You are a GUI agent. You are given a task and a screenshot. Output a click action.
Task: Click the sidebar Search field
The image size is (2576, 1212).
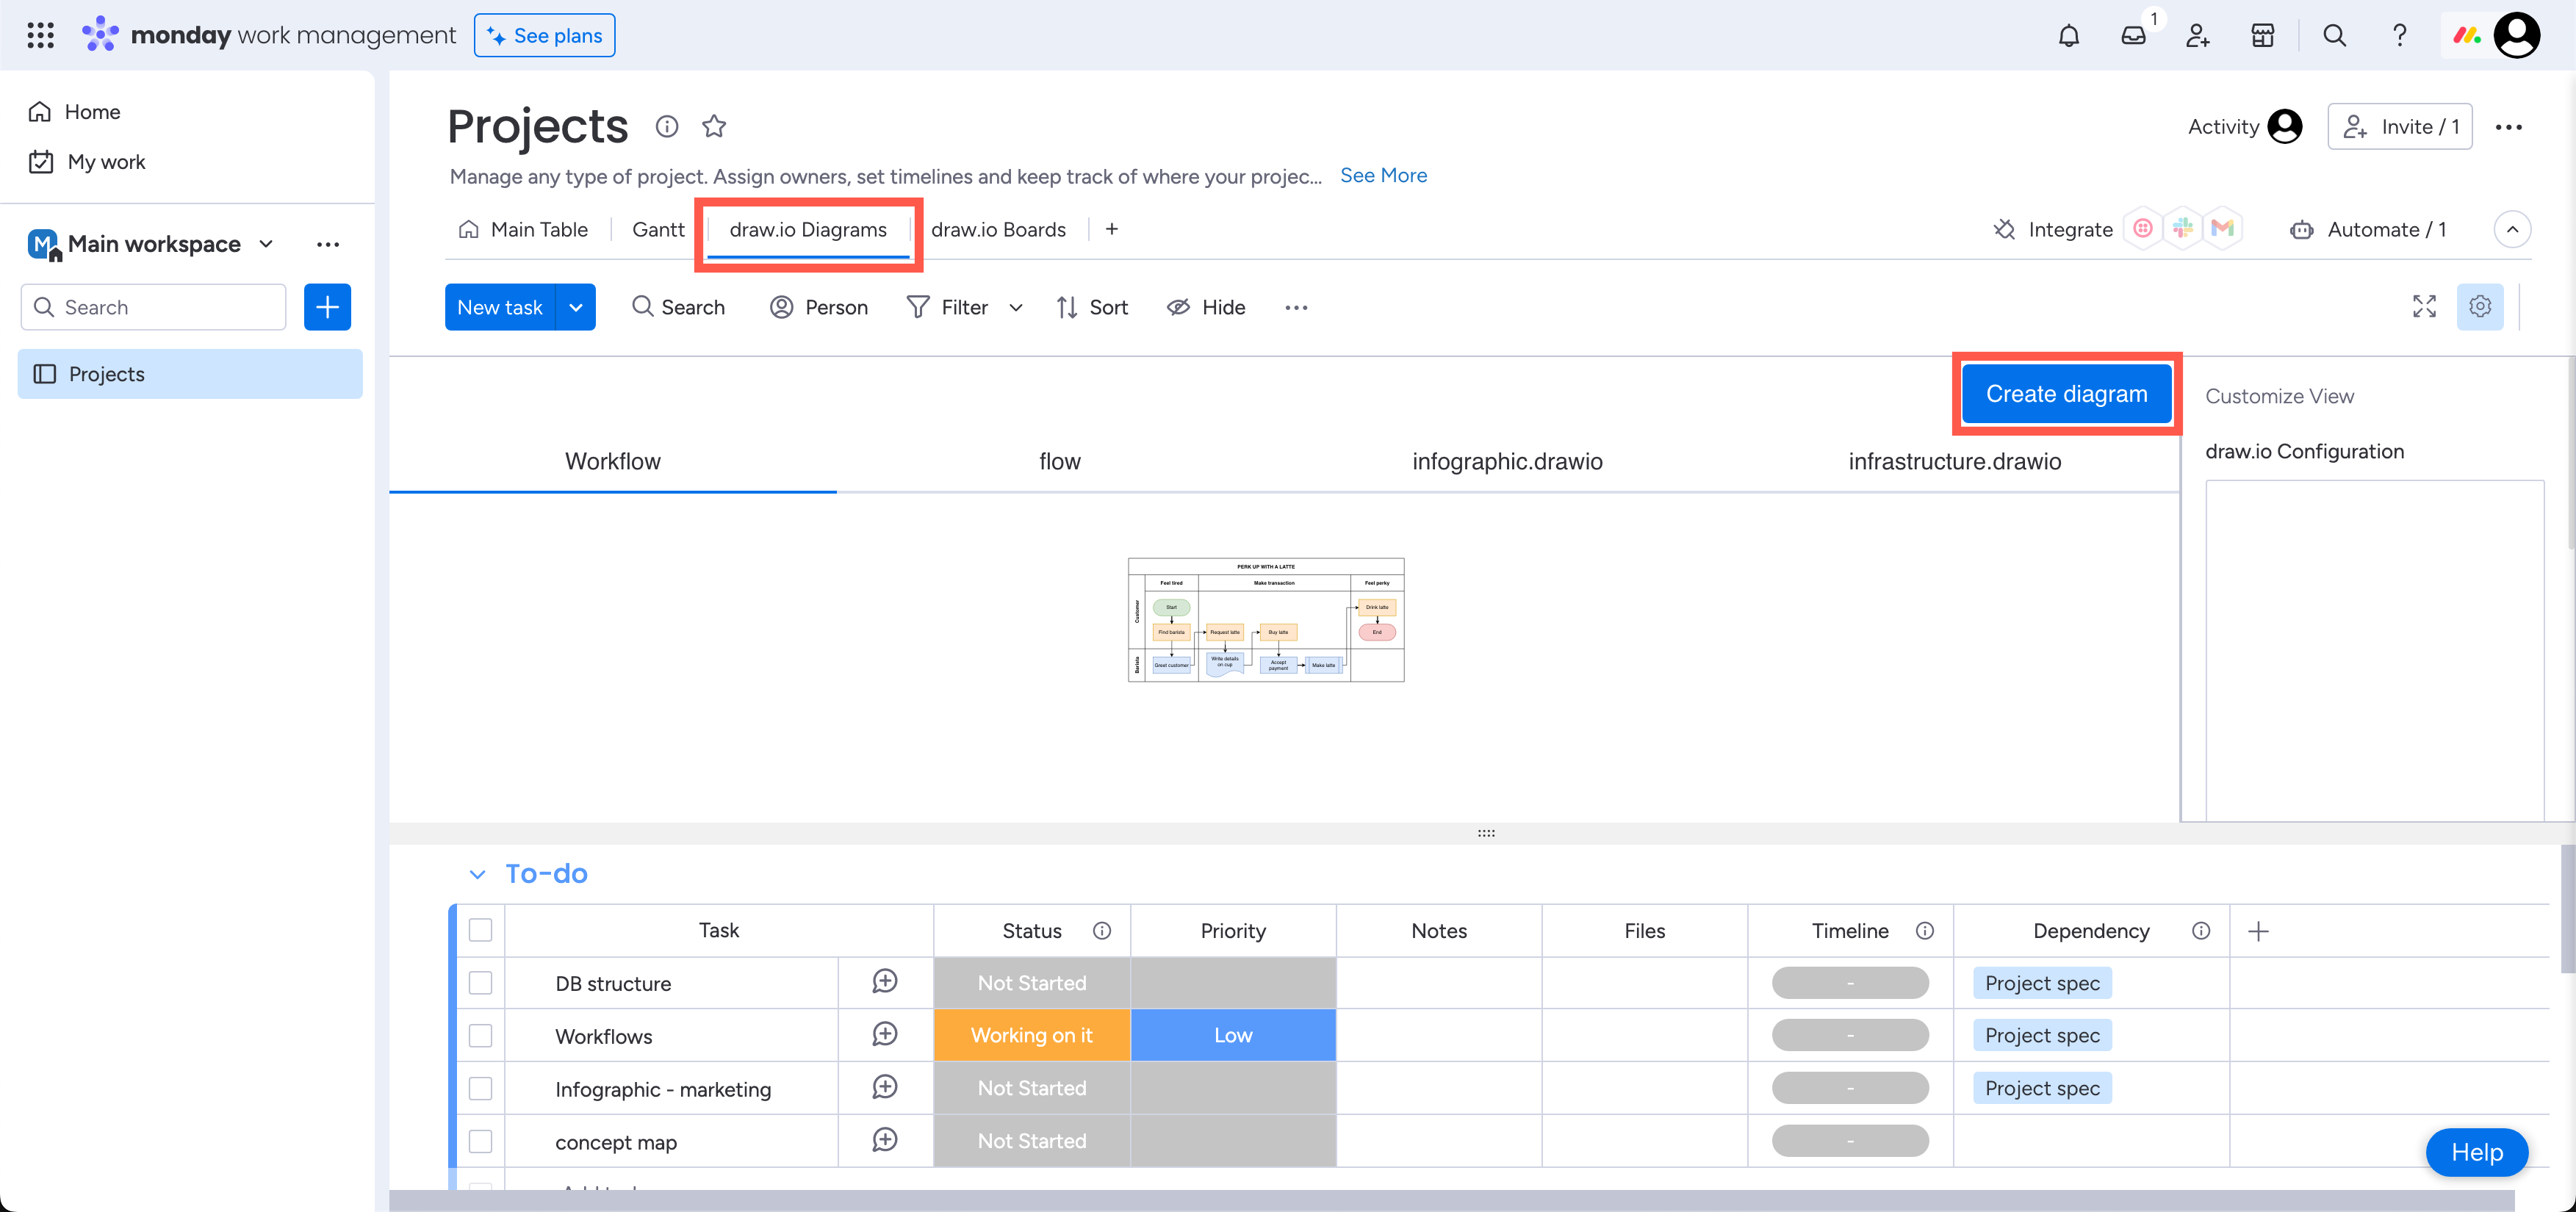153,307
